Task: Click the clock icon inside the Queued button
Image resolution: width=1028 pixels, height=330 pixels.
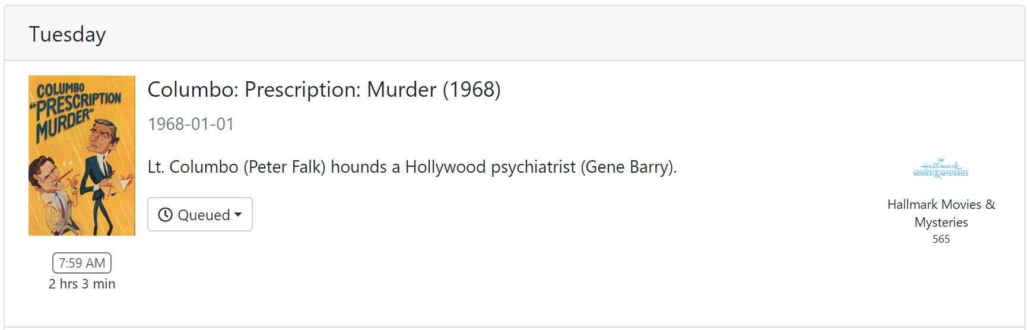Action: [166, 215]
